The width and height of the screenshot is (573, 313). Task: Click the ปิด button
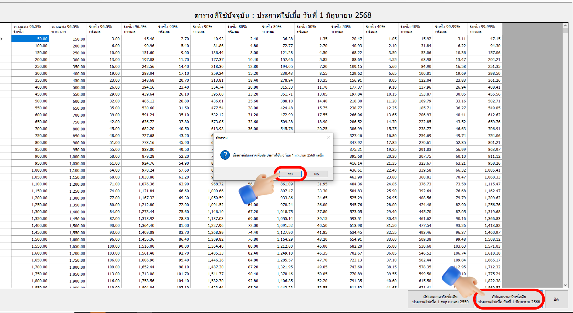point(556,299)
